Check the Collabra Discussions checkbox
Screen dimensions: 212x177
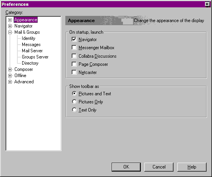pyautogui.click(x=74, y=56)
